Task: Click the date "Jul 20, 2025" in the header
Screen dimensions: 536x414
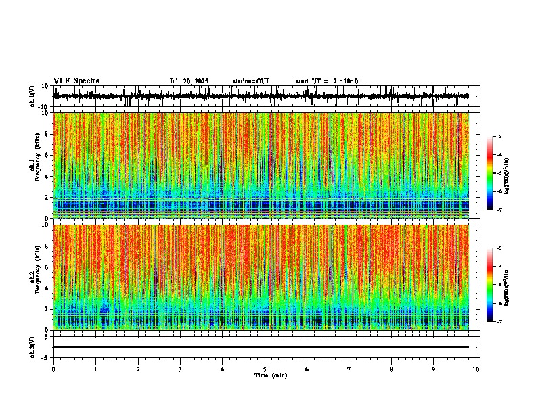Action: click(x=189, y=81)
